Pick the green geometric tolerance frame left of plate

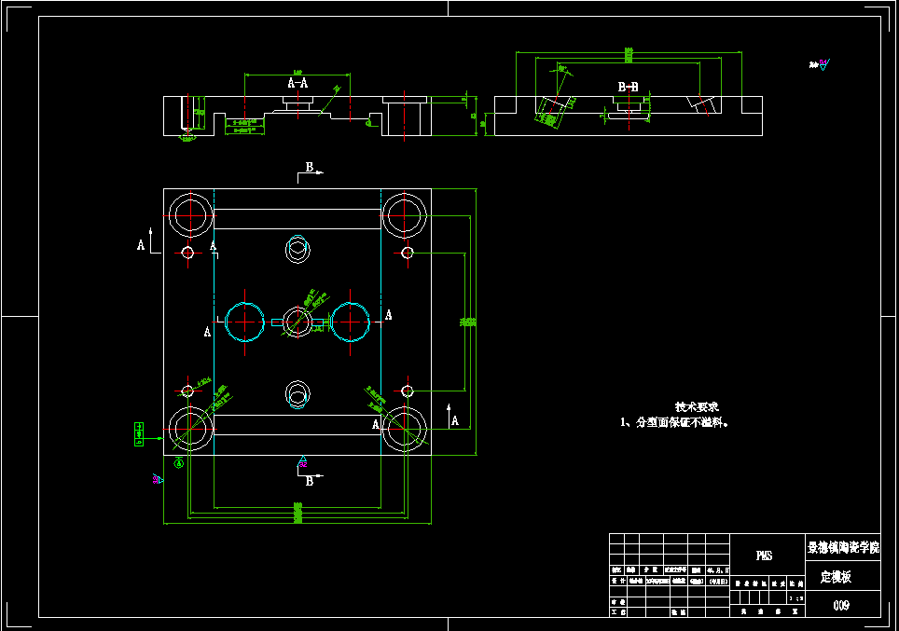click(x=139, y=434)
